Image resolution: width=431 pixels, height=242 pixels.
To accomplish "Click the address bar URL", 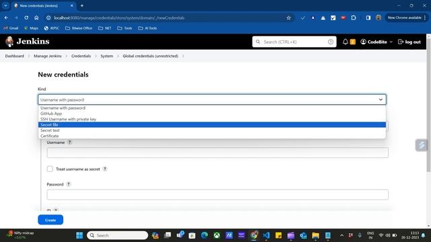I will pos(119,18).
